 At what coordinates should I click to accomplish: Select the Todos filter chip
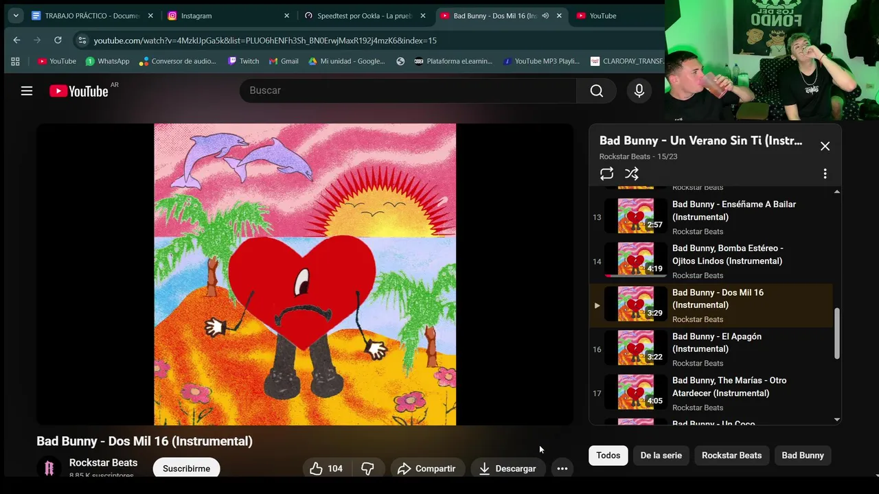608,456
